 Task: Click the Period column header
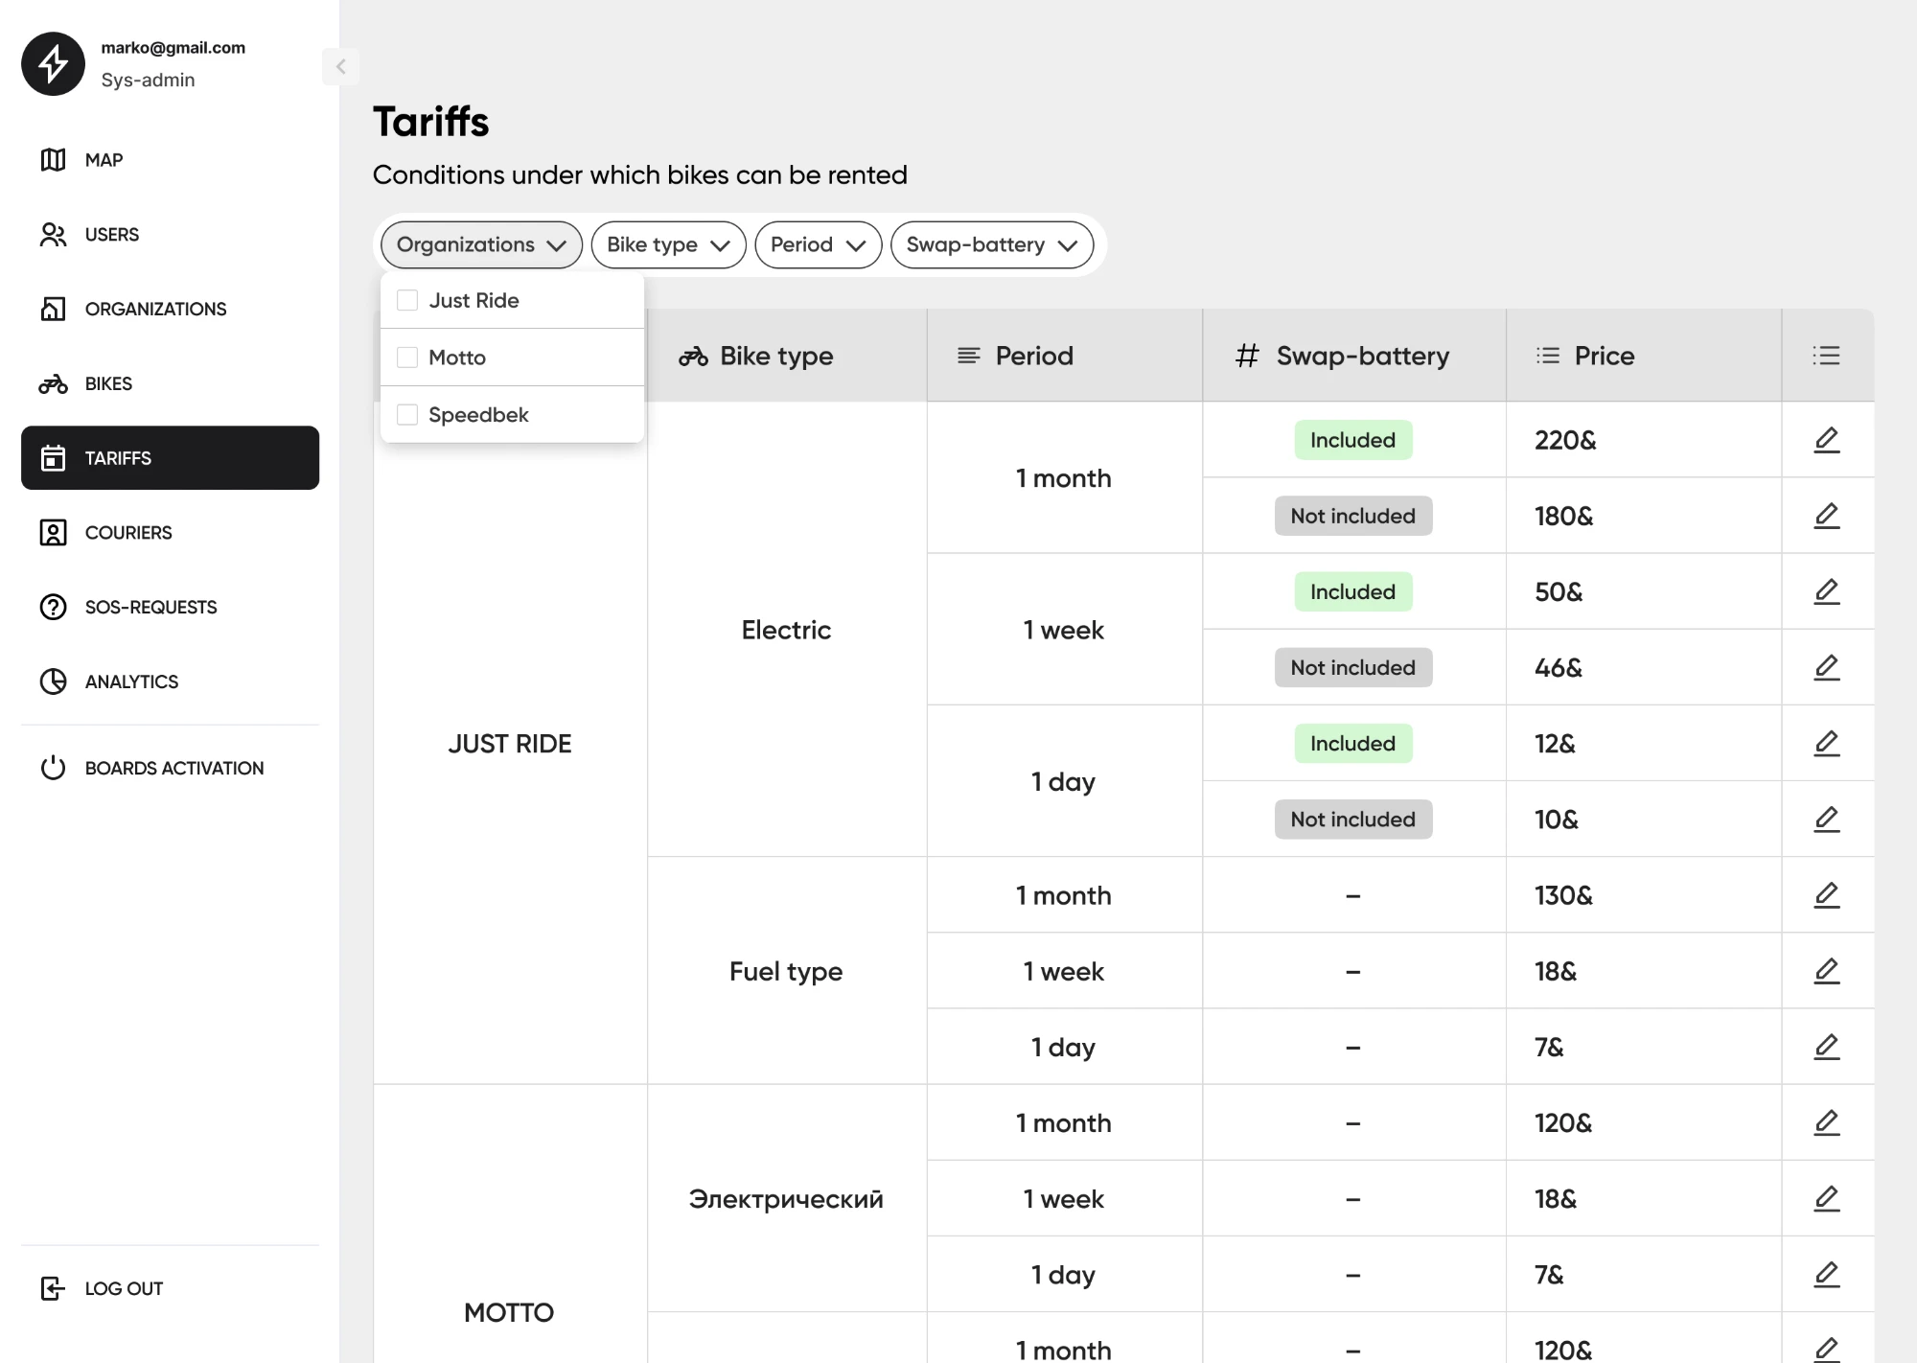click(1064, 356)
